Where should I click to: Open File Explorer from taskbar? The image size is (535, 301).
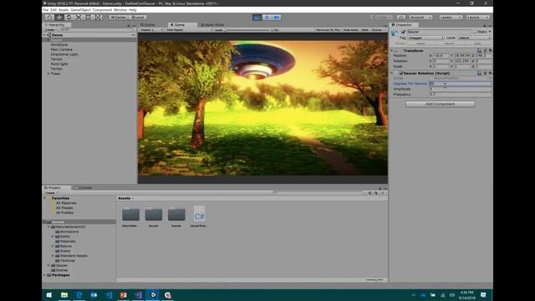point(64,295)
